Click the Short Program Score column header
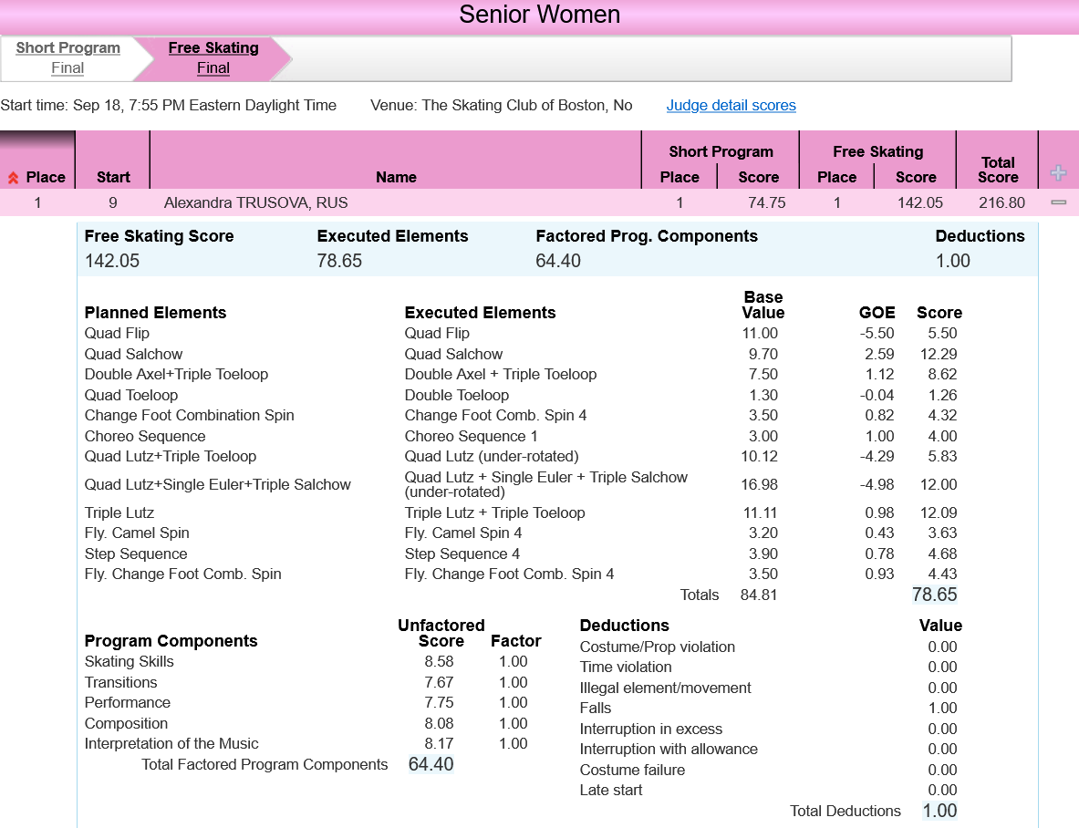Viewport: 1079px width, 828px height. pos(758,177)
